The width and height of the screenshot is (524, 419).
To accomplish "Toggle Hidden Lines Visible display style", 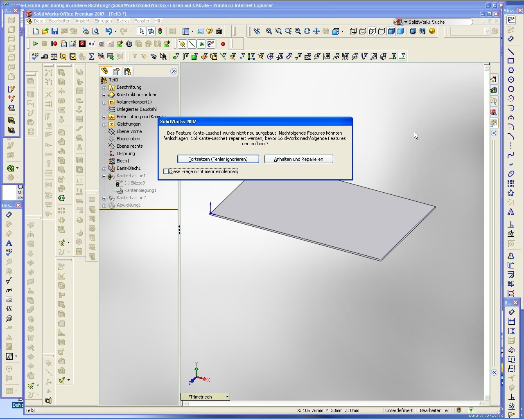I will [x=363, y=31].
